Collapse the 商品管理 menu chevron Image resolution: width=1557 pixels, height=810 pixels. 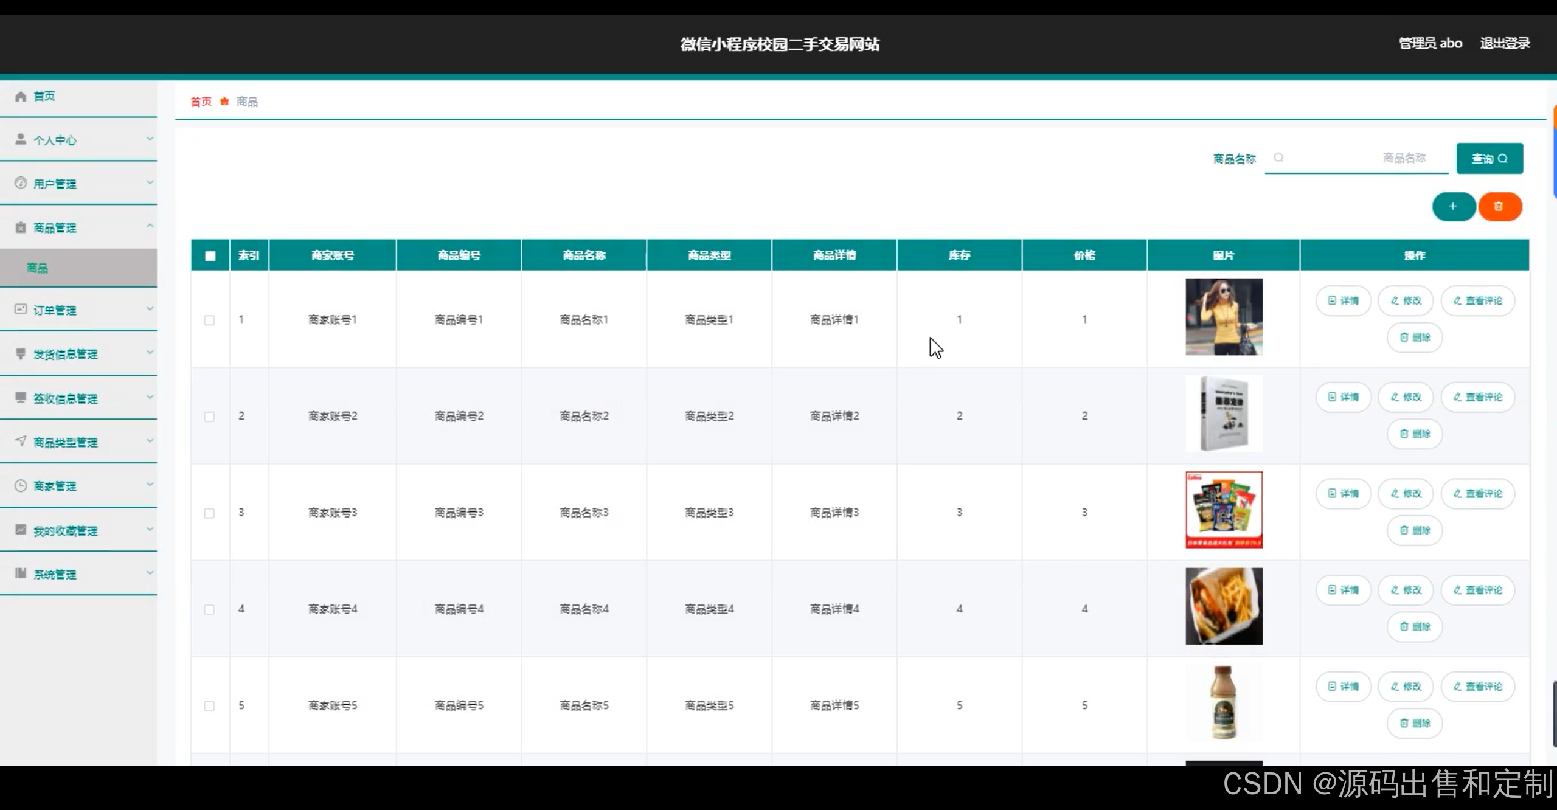[150, 226]
